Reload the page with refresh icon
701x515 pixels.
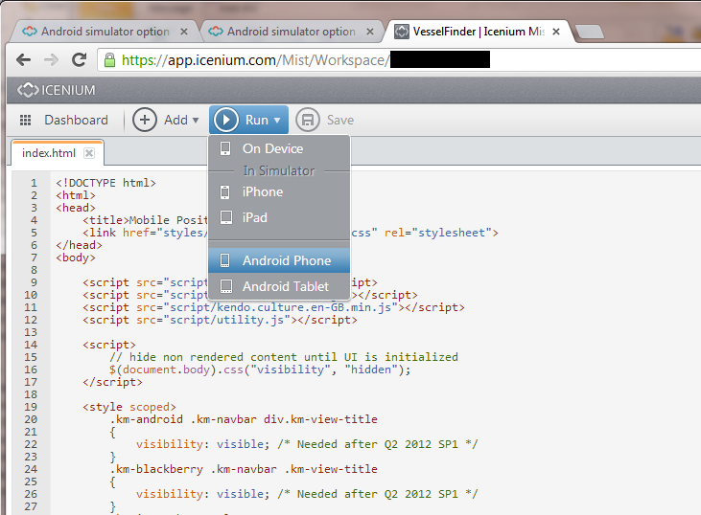coord(80,59)
